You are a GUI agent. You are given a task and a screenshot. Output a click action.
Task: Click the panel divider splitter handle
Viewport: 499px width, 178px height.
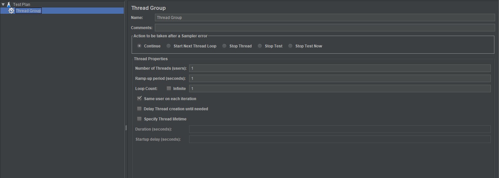126,128
